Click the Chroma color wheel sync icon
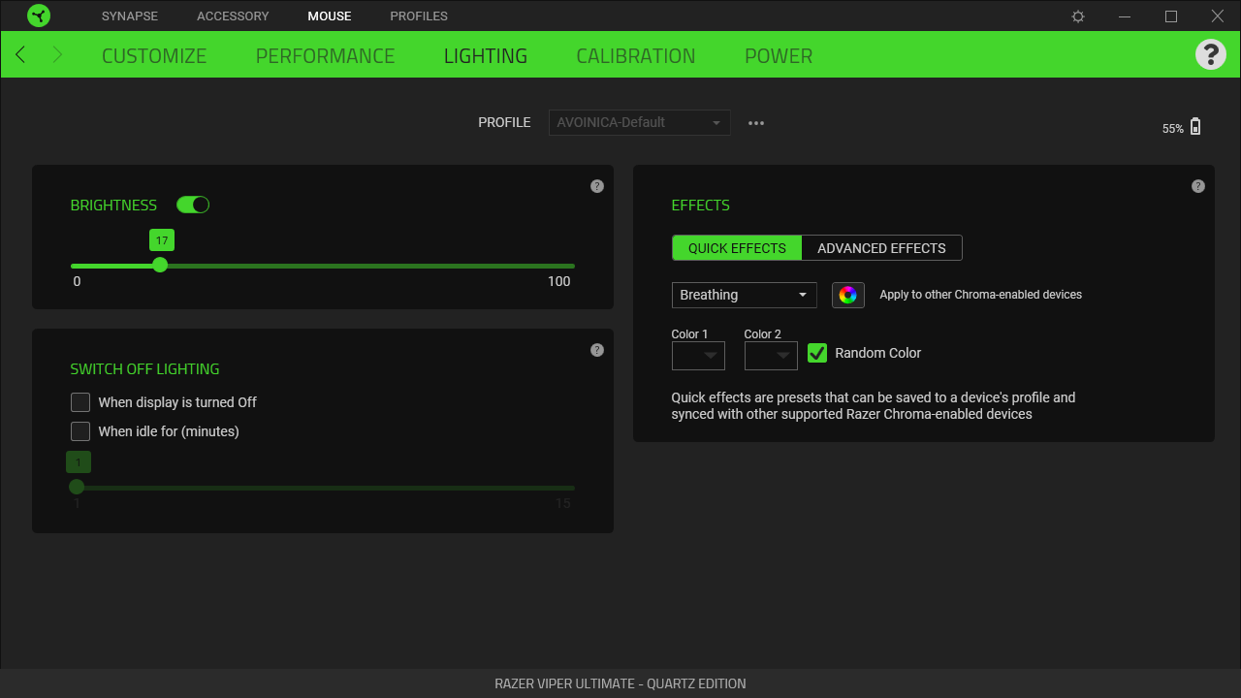 pyautogui.click(x=847, y=295)
